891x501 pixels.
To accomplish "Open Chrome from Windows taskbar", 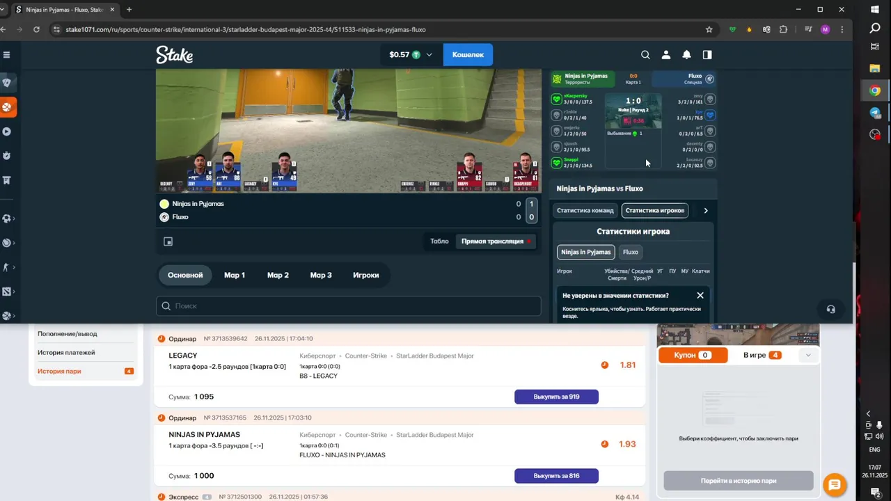I will (x=875, y=90).
